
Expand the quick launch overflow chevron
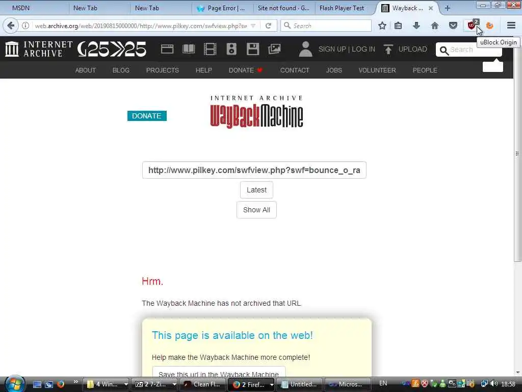click(75, 381)
